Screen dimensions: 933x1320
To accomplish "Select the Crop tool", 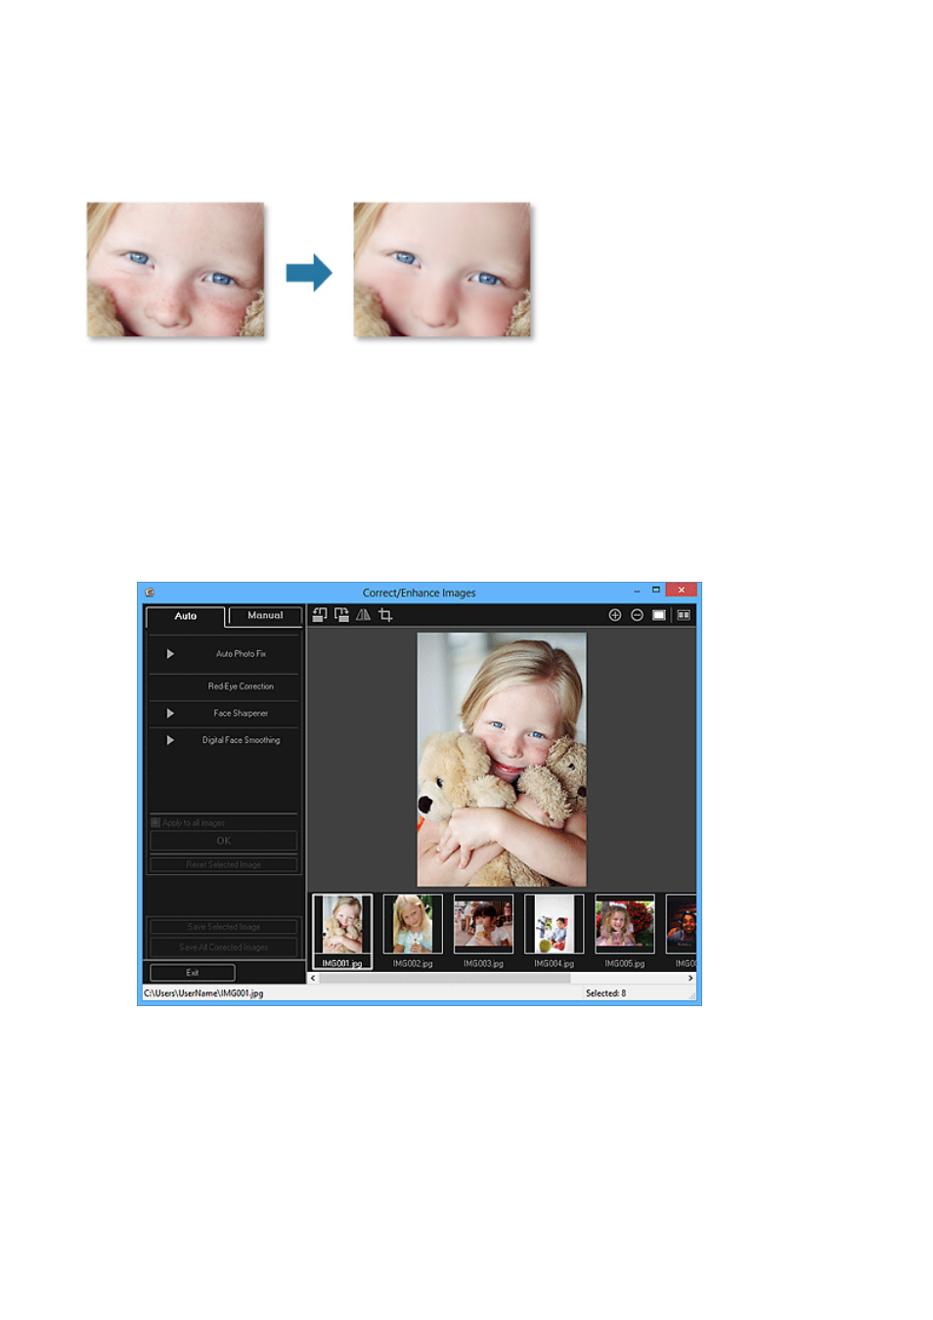I will [385, 615].
